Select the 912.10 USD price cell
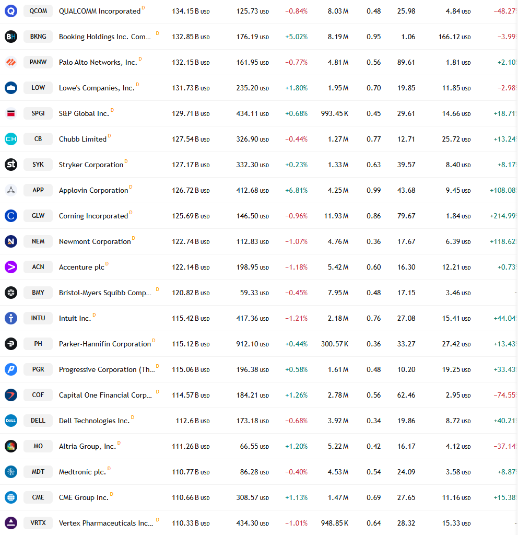 pos(253,344)
